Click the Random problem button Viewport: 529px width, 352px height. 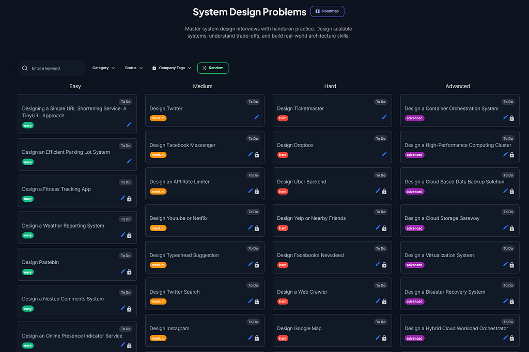[213, 68]
